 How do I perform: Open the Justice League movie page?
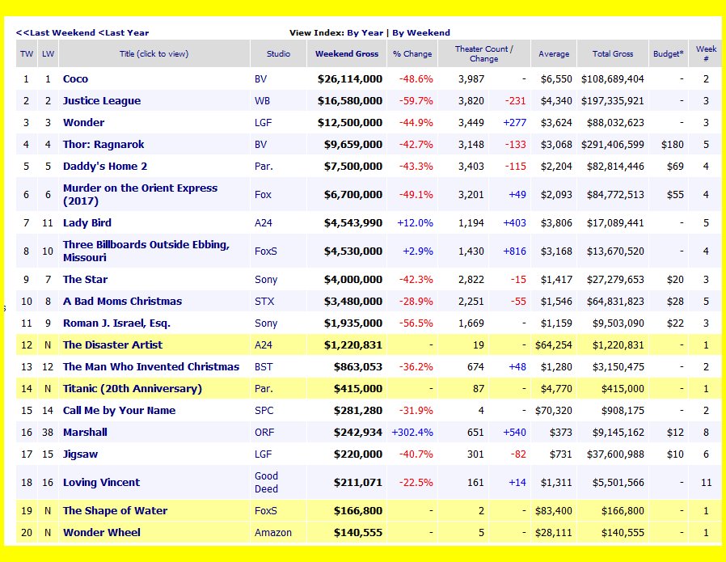point(102,101)
